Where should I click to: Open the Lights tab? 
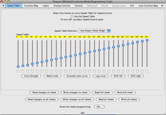46,6
